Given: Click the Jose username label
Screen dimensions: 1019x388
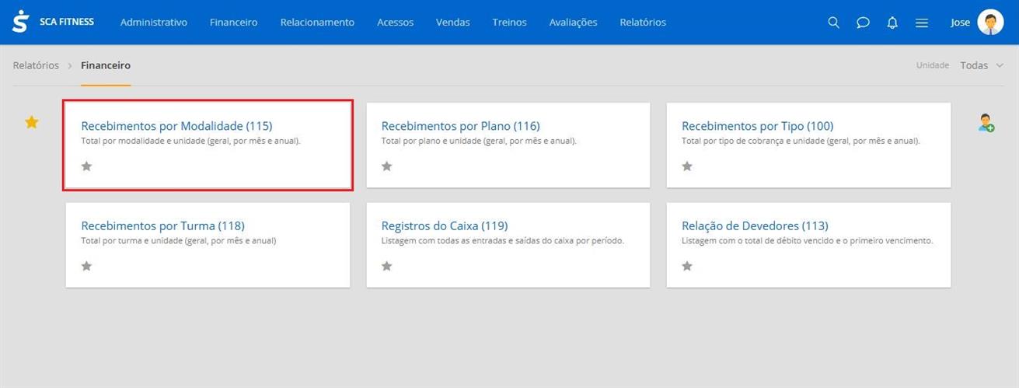Looking at the screenshot, I should point(961,23).
